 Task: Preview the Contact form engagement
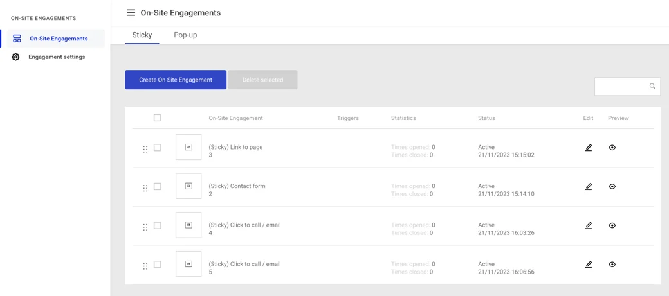pyautogui.click(x=612, y=187)
